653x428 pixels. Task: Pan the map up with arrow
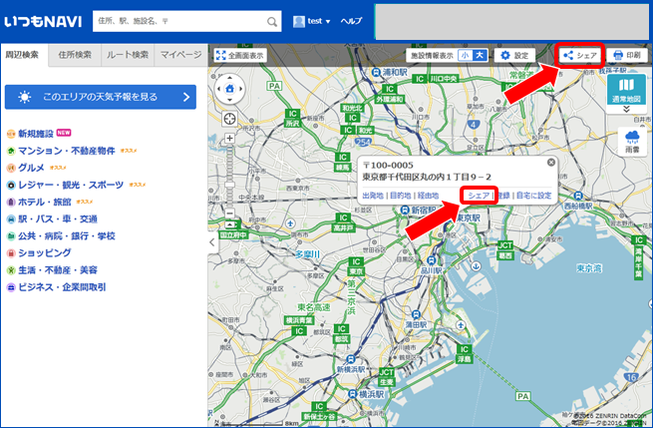229,78
